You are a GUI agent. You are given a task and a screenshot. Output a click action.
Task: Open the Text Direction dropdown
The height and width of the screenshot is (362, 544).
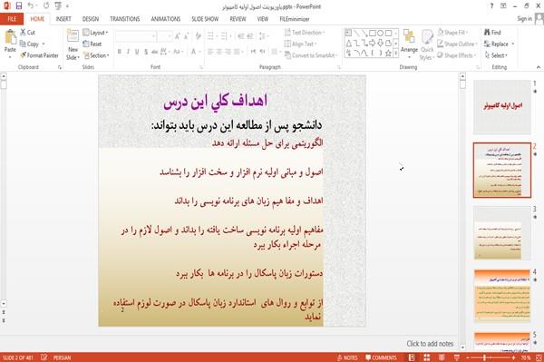click(305, 33)
